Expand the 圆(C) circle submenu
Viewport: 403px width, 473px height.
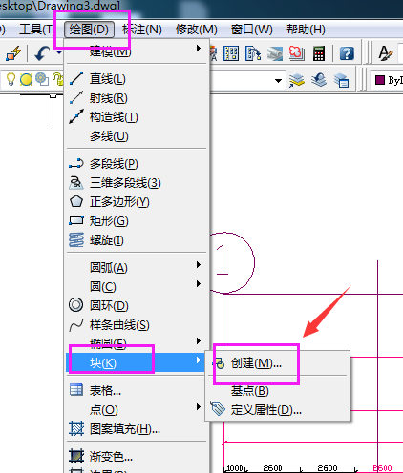[x=137, y=287]
